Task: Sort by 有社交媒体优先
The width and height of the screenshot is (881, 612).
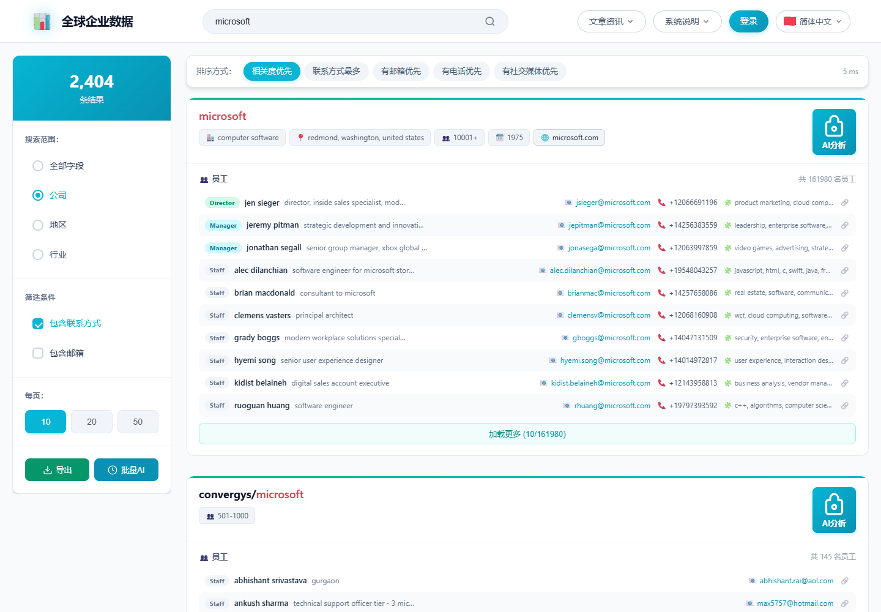Action: [530, 71]
